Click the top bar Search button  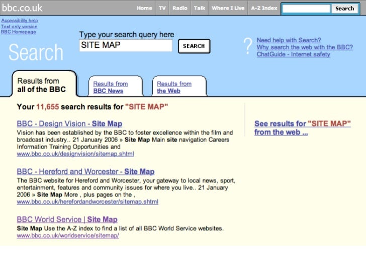point(344,9)
